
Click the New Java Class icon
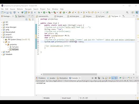[x=64, y=12]
